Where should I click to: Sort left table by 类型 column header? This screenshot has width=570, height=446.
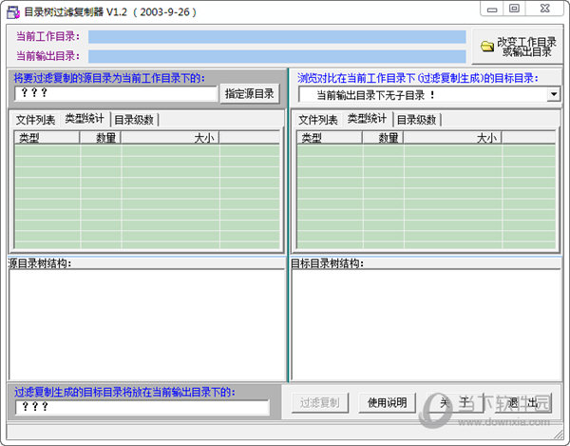[47, 138]
